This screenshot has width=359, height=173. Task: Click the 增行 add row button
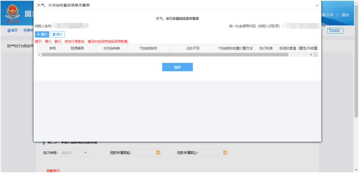point(42,34)
